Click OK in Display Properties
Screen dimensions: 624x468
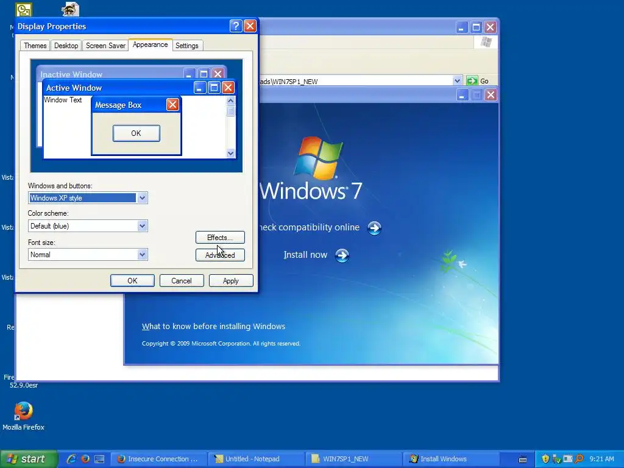pyautogui.click(x=132, y=280)
